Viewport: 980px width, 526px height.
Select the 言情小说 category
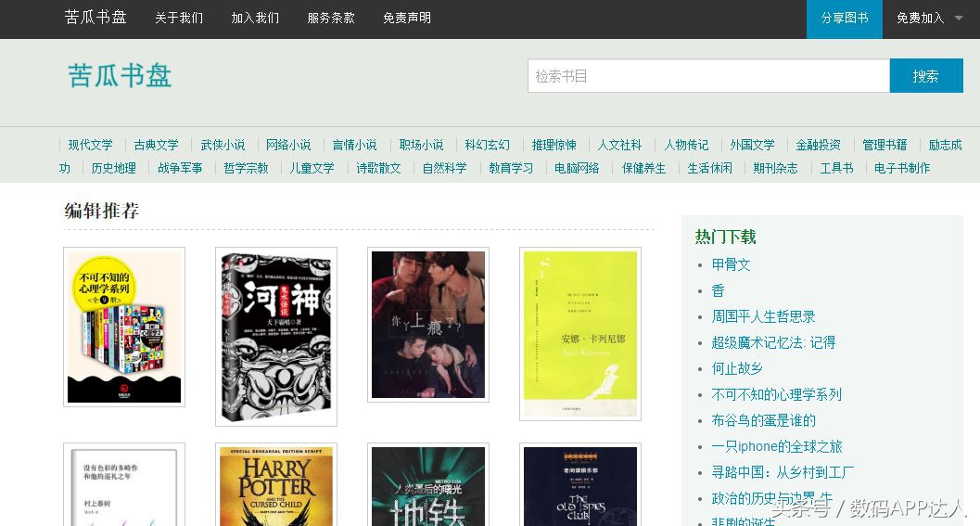(x=355, y=145)
